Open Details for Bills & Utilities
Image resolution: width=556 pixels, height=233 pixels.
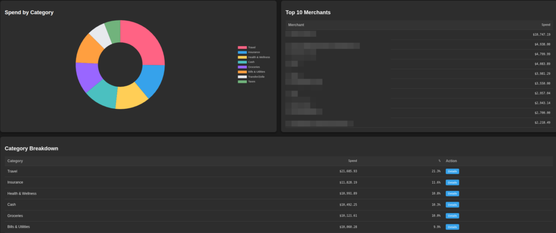[452, 227]
